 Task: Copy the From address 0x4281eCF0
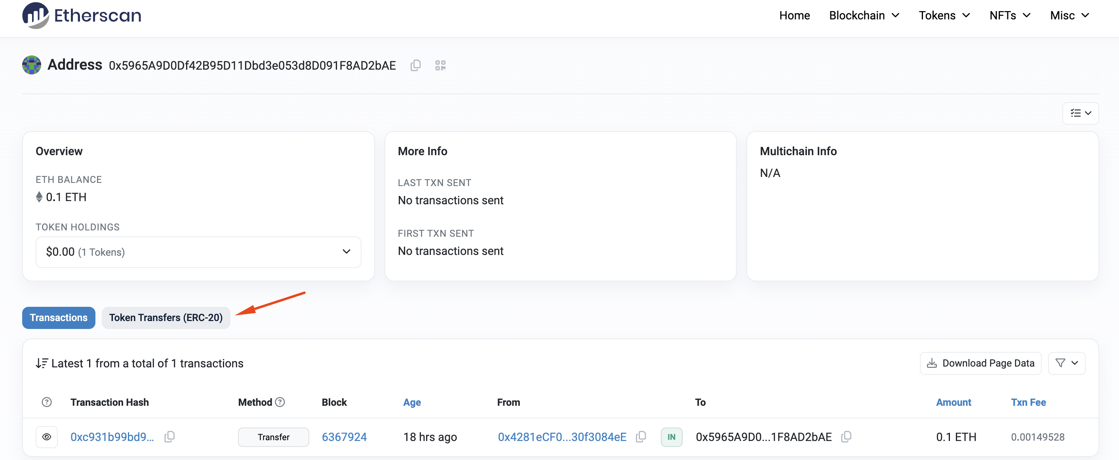click(641, 437)
